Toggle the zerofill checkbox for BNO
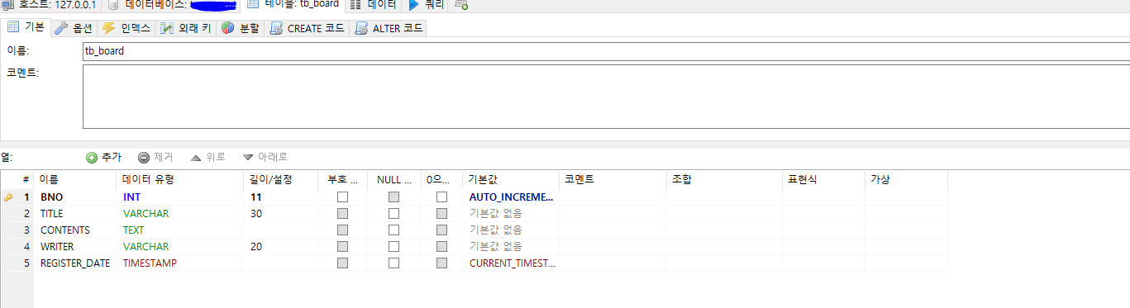This screenshot has height=308, width=1130. point(441,197)
